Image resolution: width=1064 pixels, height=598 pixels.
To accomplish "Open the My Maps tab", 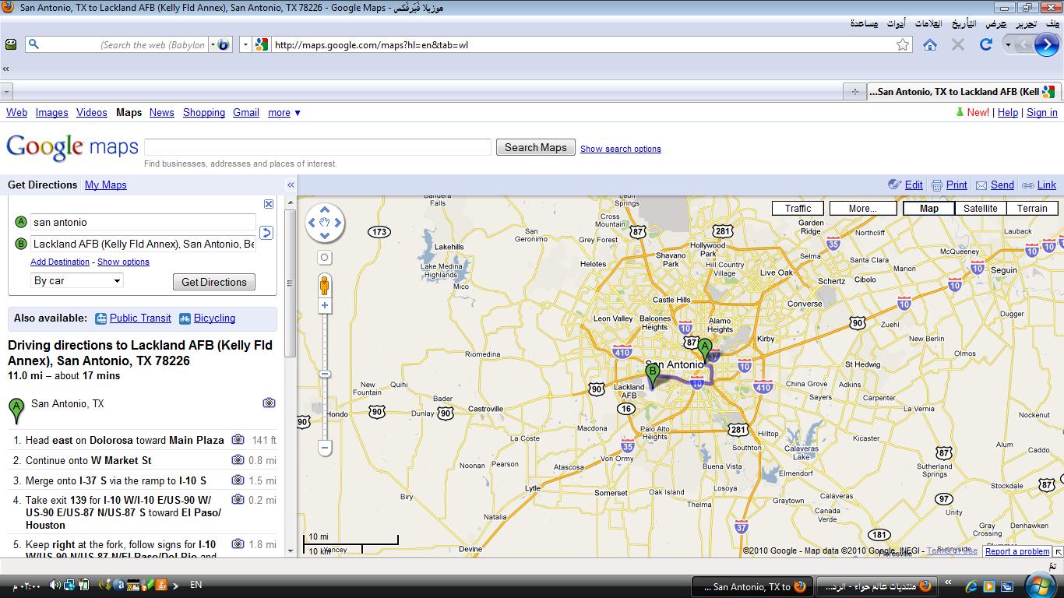I will (105, 185).
